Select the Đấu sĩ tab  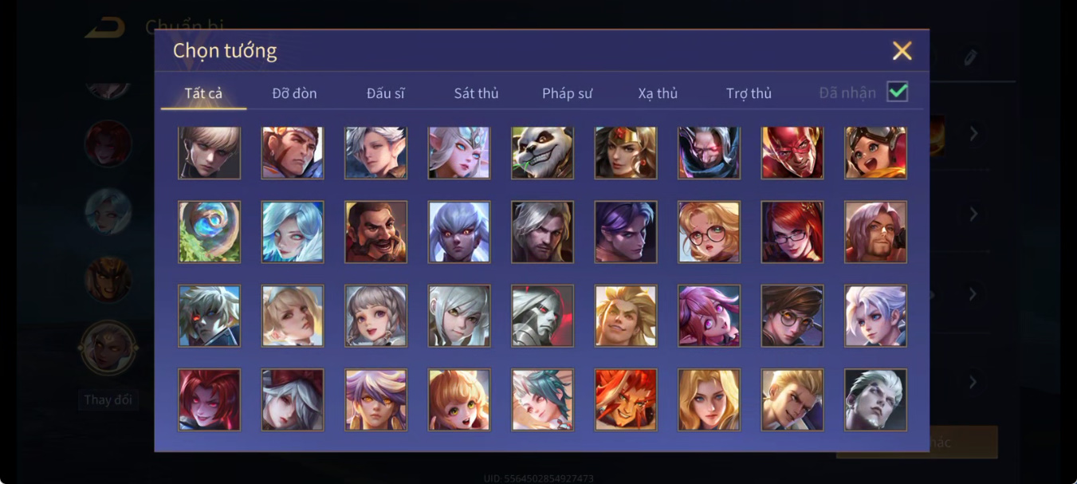point(385,93)
